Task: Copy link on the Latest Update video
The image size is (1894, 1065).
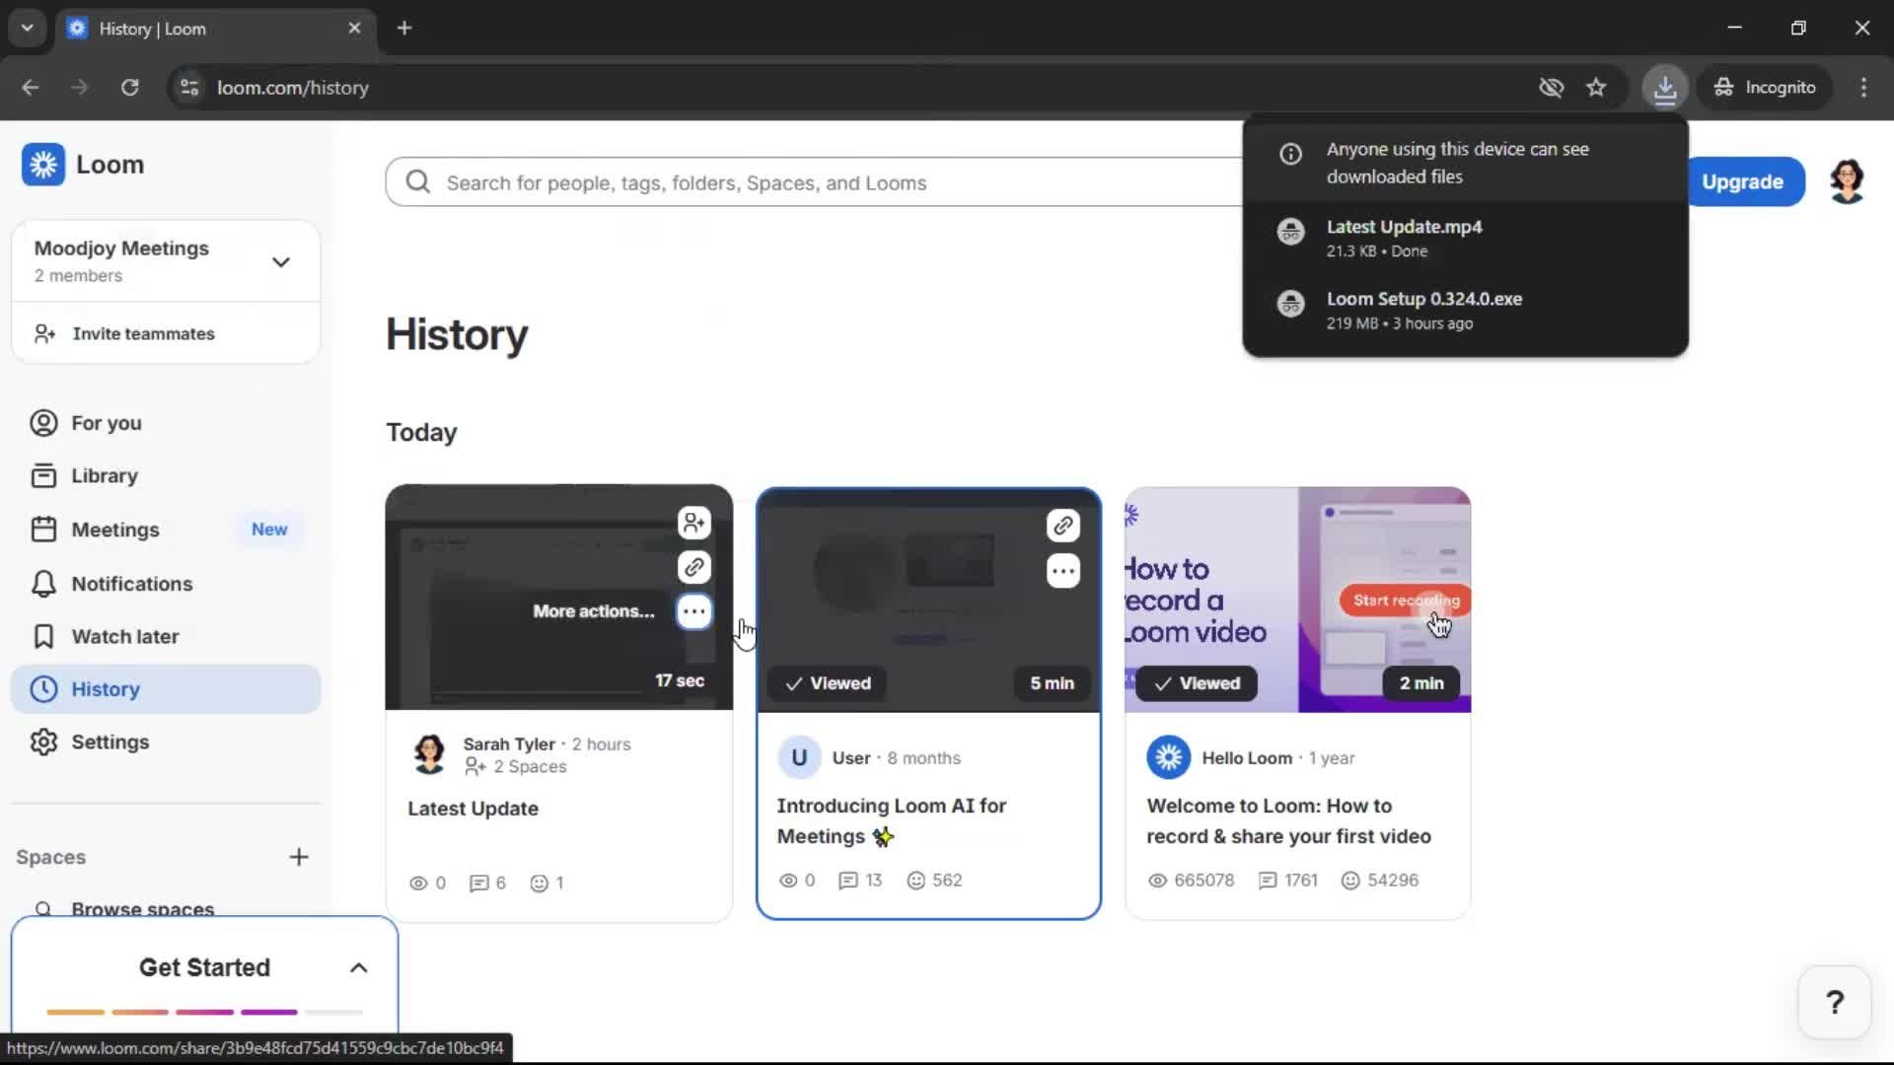Action: tap(693, 567)
